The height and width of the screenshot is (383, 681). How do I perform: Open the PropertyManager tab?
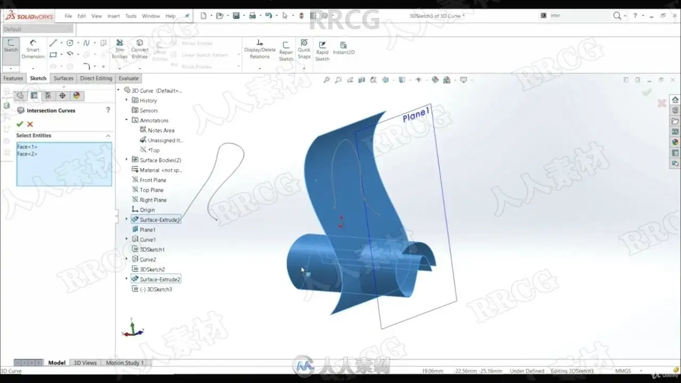click(34, 96)
